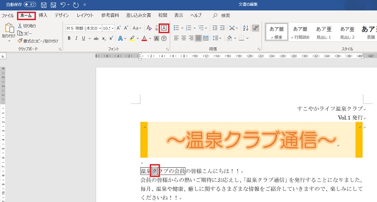
Task: Apply paragraph shading fill color
Action: 229,38
